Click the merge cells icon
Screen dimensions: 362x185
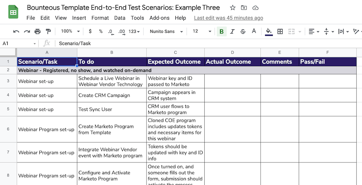pyautogui.click(x=292, y=31)
